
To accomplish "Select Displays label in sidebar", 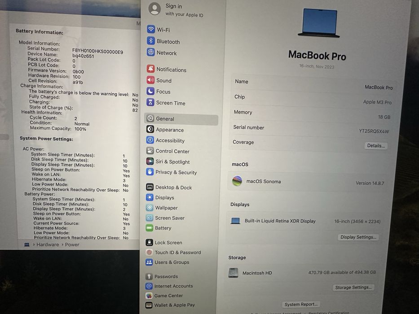I will pyautogui.click(x=165, y=197).
